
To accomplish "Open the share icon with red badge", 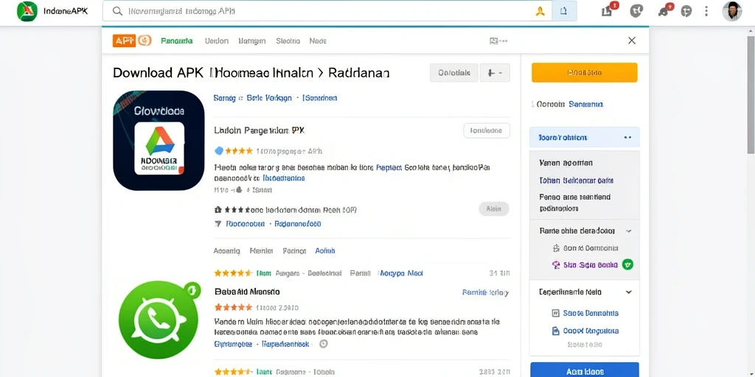I will [x=608, y=10].
